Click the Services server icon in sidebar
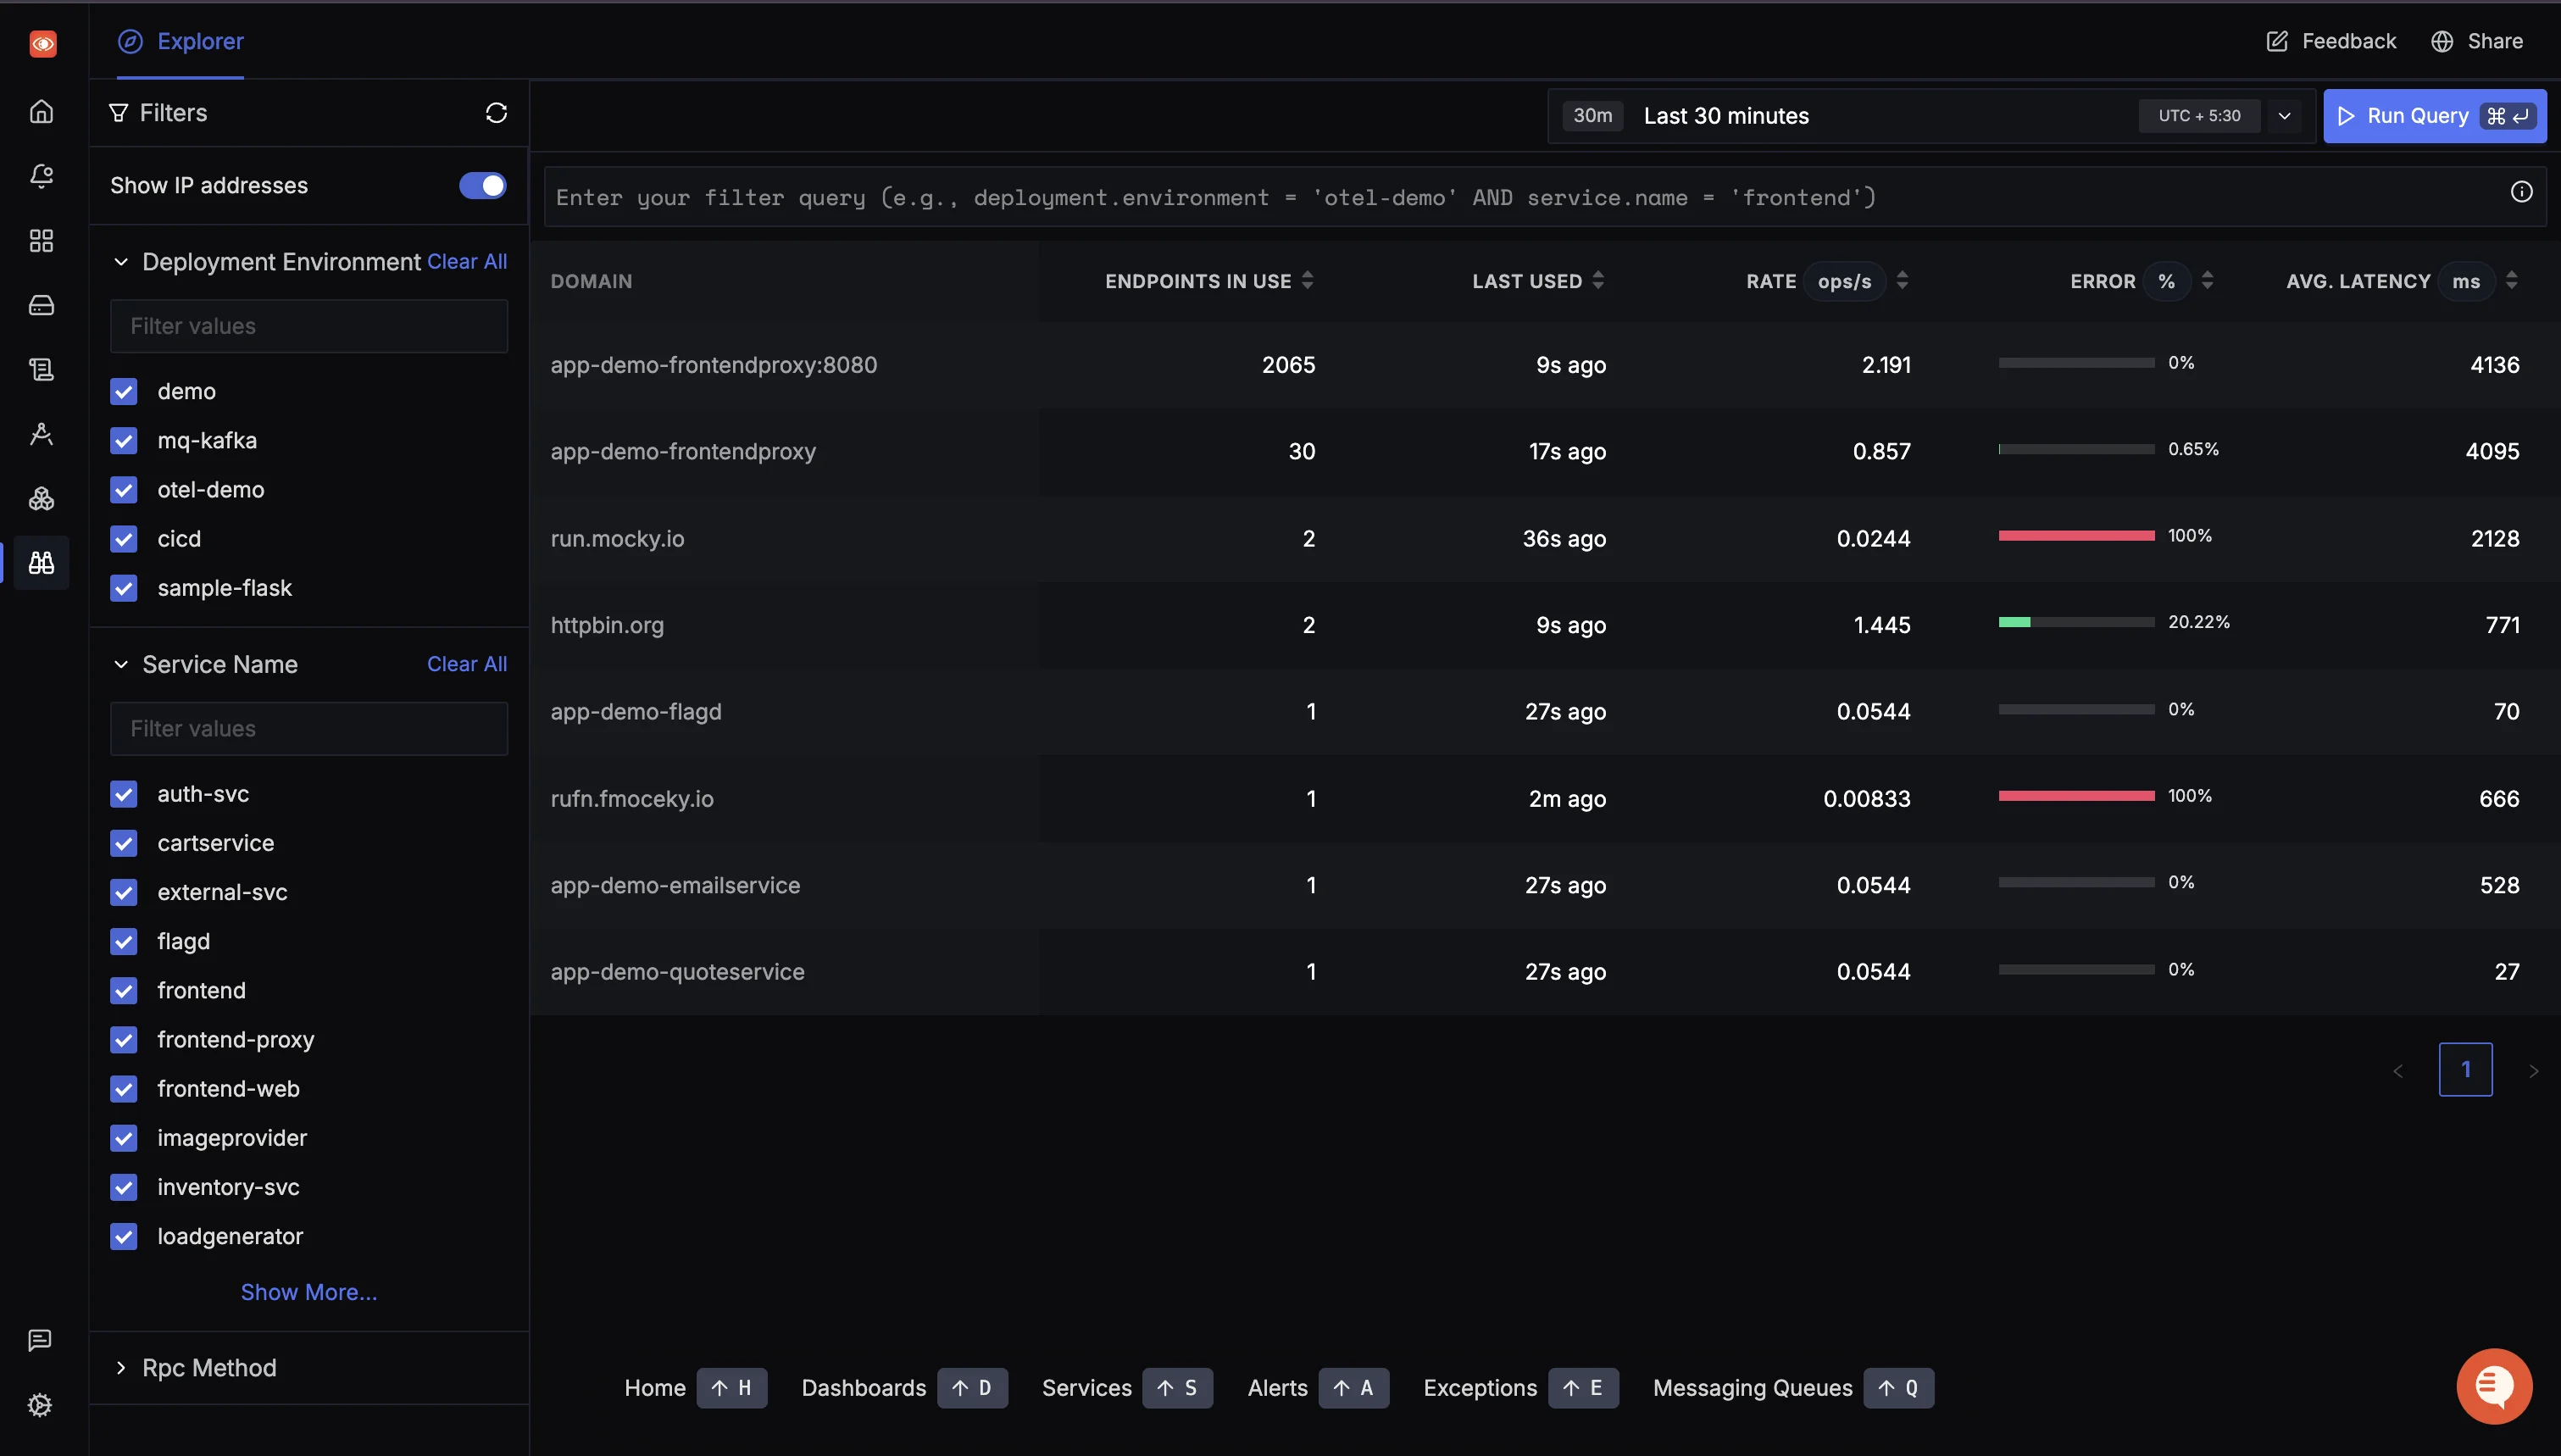The image size is (2561, 1456). pyautogui.click(x=41, y=305)
